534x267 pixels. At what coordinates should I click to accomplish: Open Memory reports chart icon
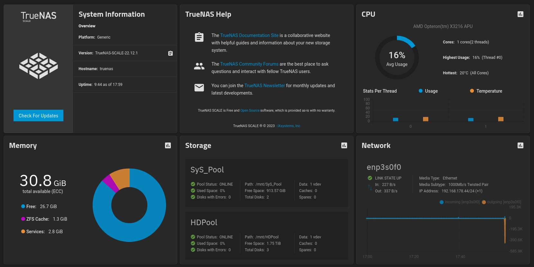click(x=168, y=145)
